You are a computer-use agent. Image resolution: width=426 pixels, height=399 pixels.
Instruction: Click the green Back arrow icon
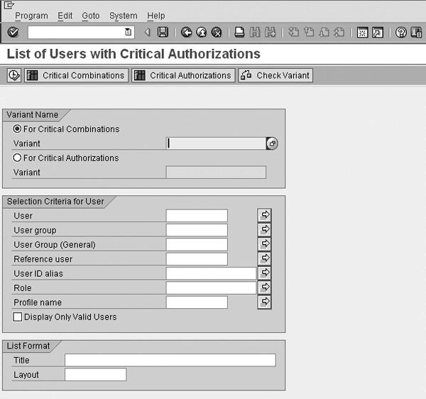pyautogui.click(x=186, y=32)
